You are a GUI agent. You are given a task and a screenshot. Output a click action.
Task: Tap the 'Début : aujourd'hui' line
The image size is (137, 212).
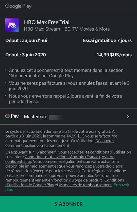[26, 40]
